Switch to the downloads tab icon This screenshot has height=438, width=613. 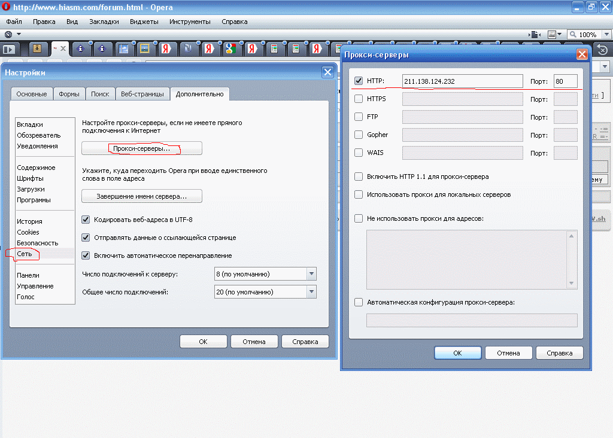pyautogui.click(x=37, y=49)
